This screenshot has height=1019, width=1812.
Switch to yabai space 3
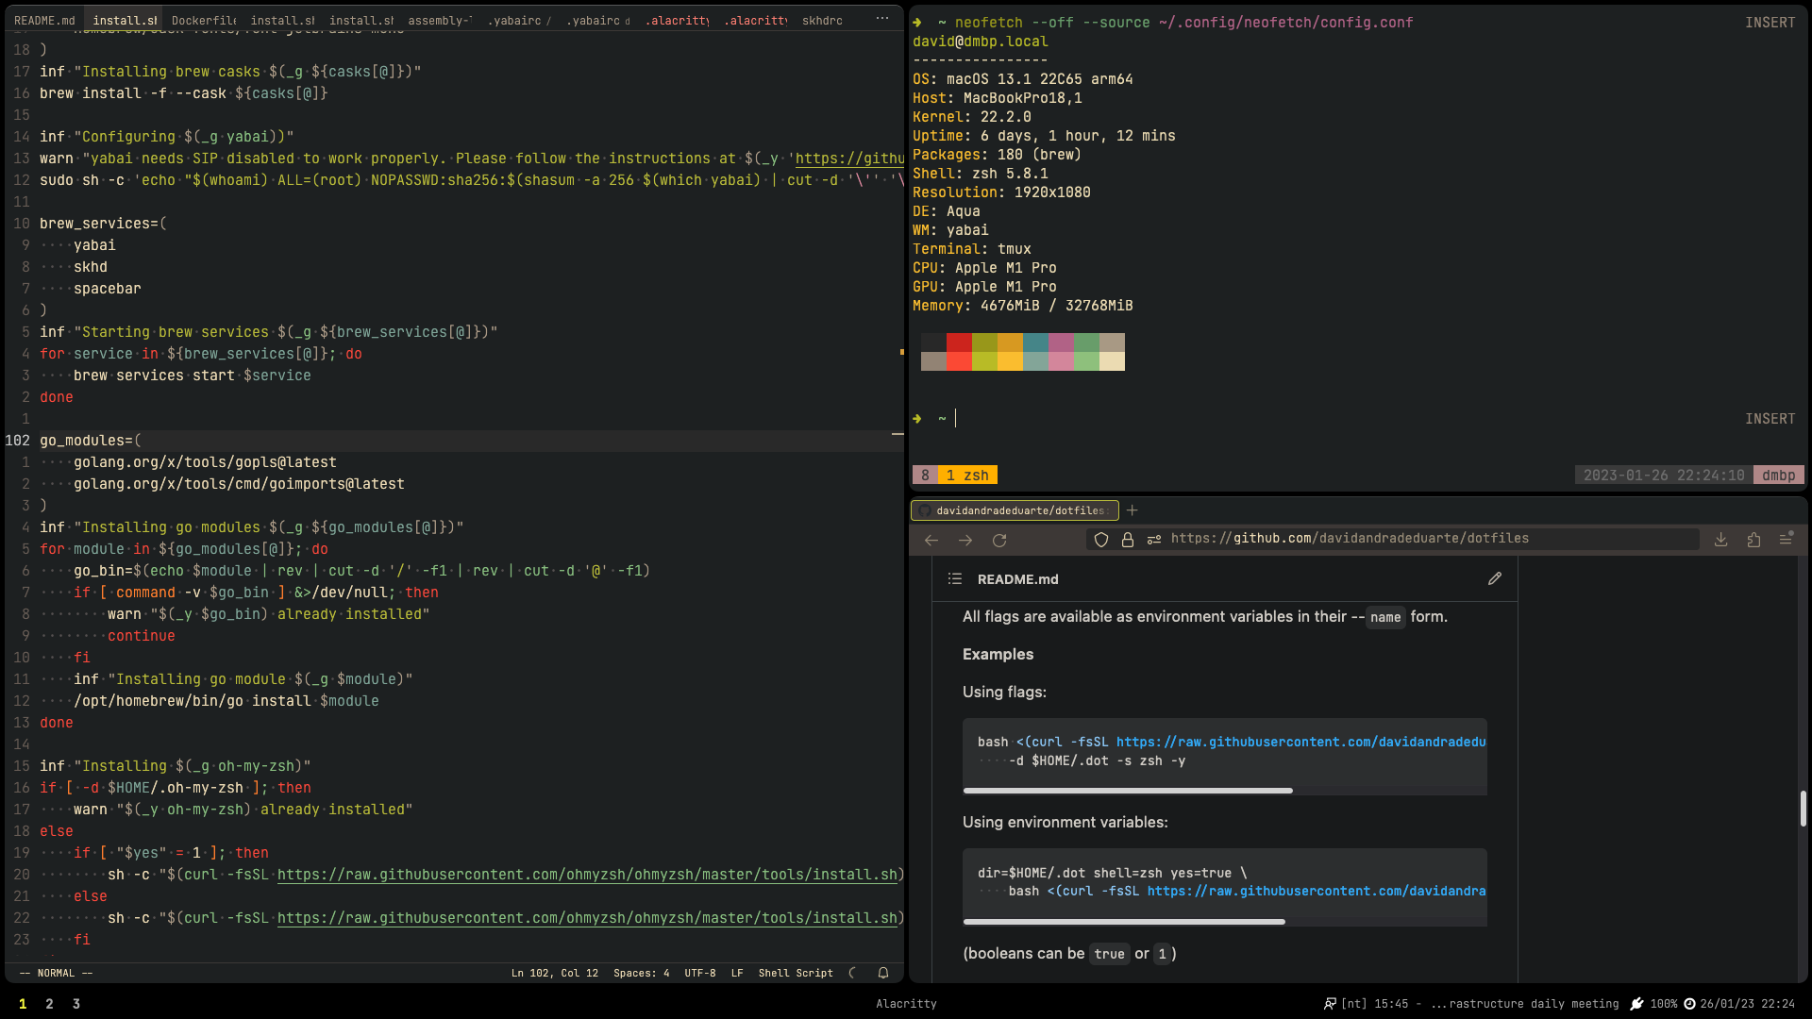76,1004
